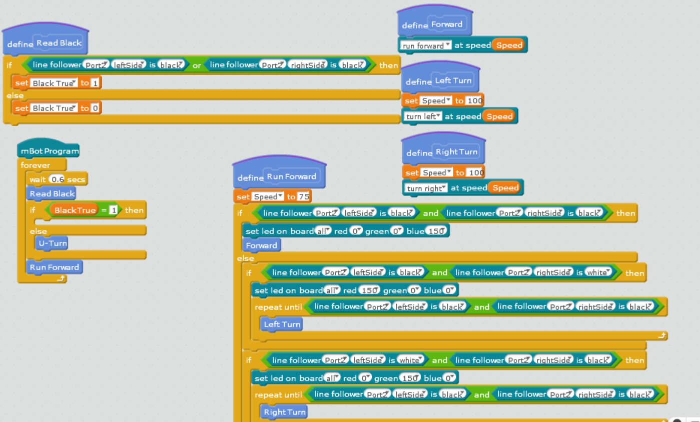Open the 'turn left' direction dropdown
Viewport: 700px width, 422px height.
tap(423, 116)
